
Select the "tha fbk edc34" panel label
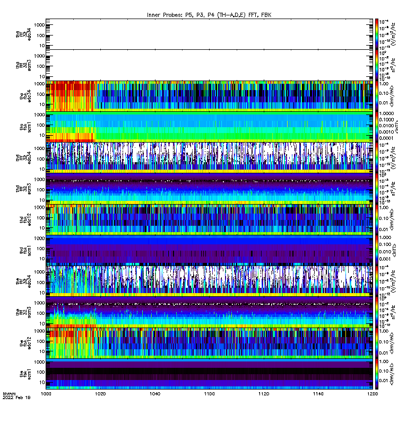point(25,96)
